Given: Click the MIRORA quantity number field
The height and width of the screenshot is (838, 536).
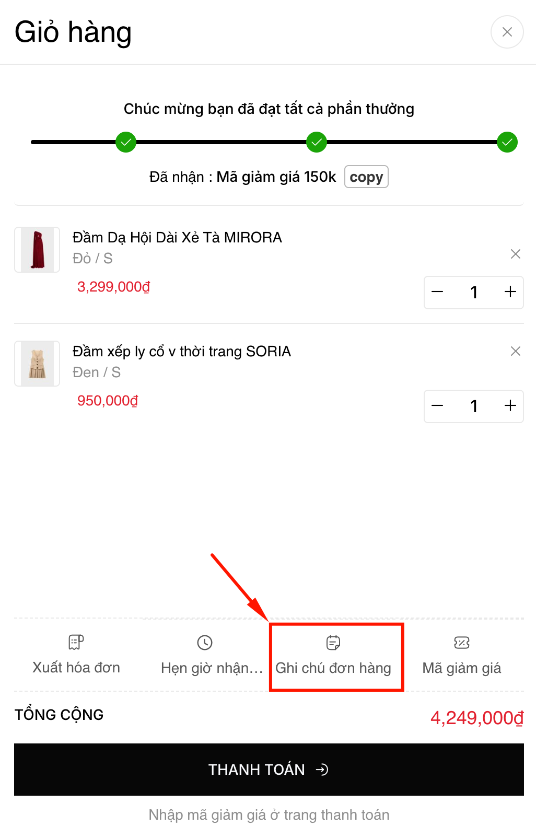Looking at the screenshot, I should tap(474, 292).
